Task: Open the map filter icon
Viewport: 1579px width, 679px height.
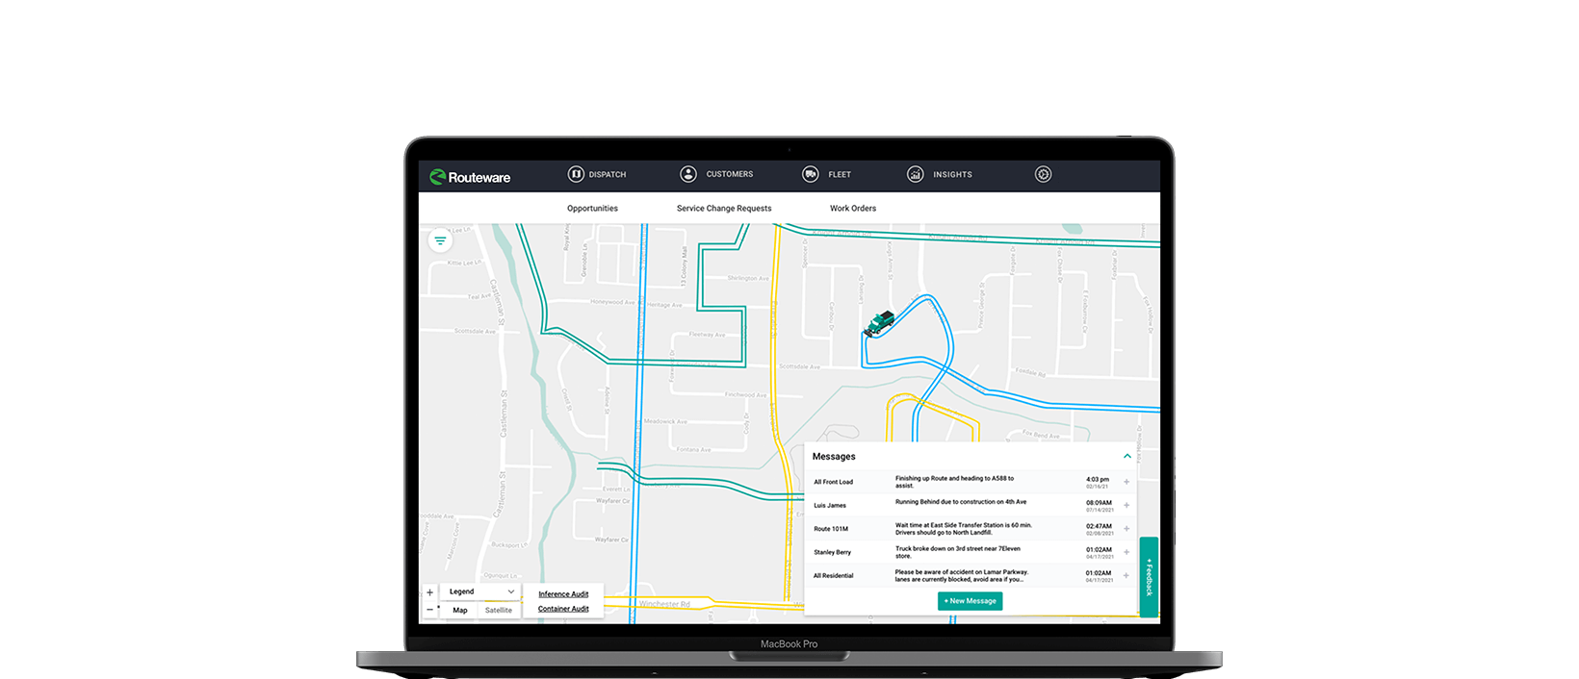Action: click(440, 240)
